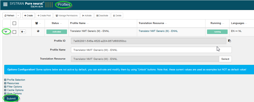Viewport: 254px width, 102px height.
Task: Sort by Translation Resource column
Action: (153, 23)
